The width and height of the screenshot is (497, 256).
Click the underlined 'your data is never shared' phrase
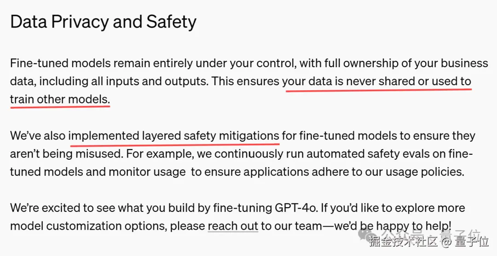click(349, 81)
